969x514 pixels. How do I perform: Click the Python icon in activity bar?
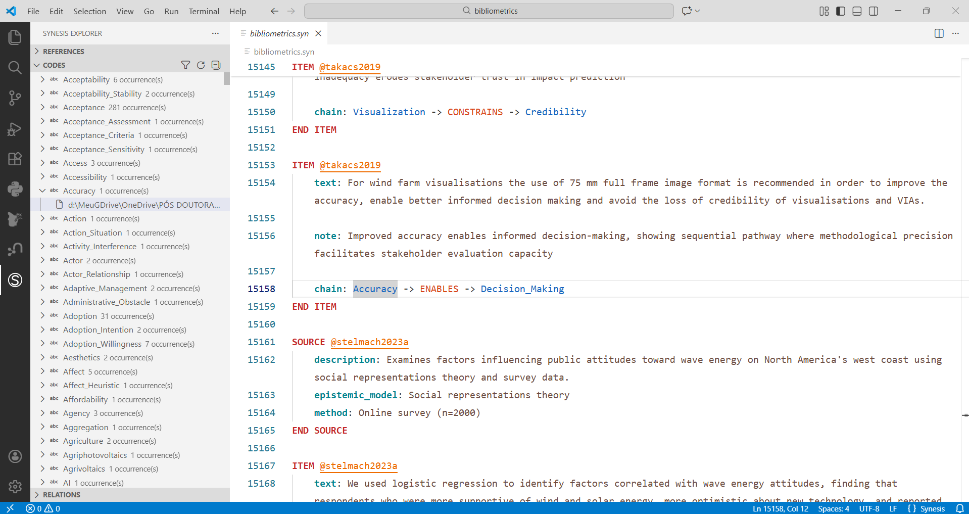pyautogui.click(x=15, y=189)
